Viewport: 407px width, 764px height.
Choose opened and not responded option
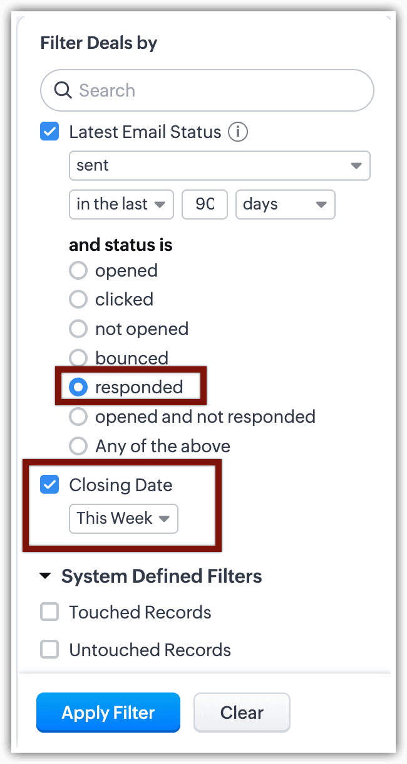(78, 416)
